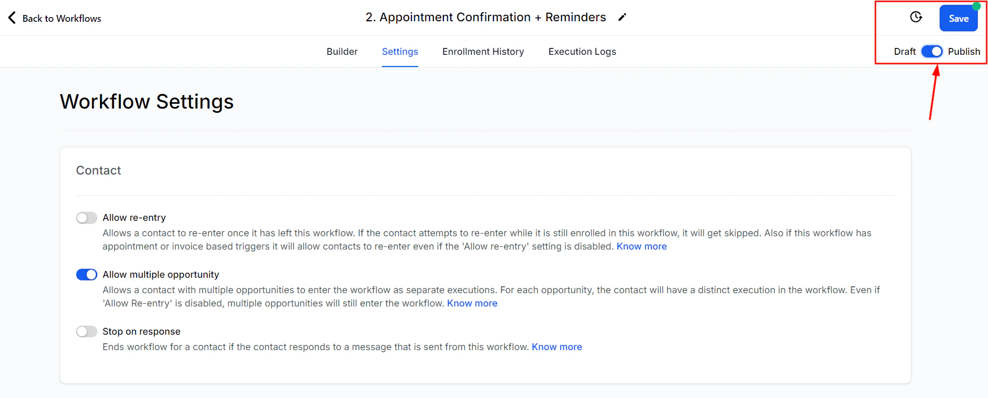Toggle the workflow from Publish back to Draft
The width and height of the screenshot is (988, 398).
click(932, 51)
